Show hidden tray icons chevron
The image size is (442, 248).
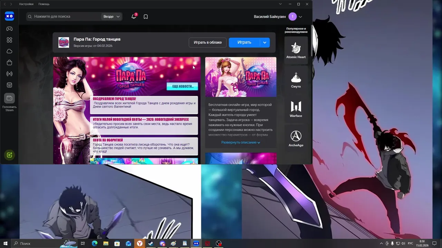(381, 244)
